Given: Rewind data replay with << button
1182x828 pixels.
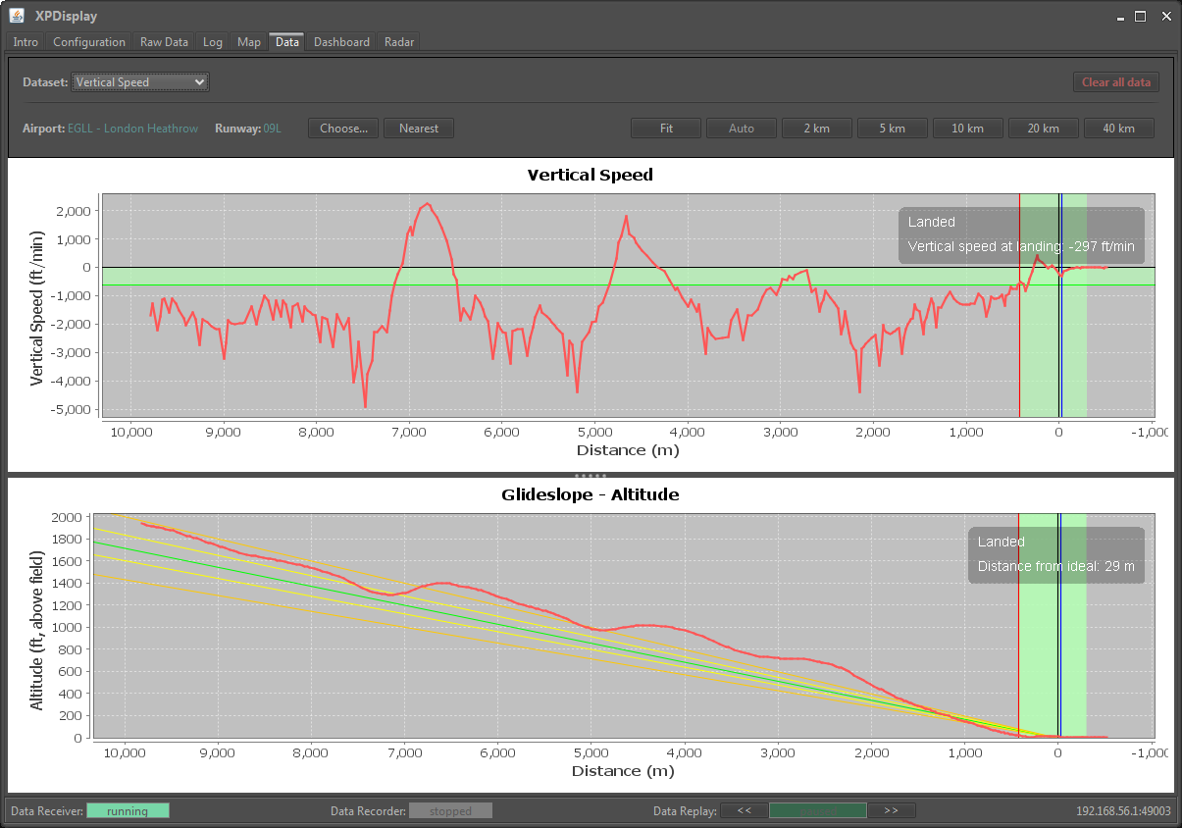Looking at the screenshot, I should click(x=745, y=810).
